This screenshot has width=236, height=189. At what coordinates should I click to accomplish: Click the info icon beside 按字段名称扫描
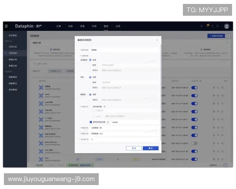[108, 122]
